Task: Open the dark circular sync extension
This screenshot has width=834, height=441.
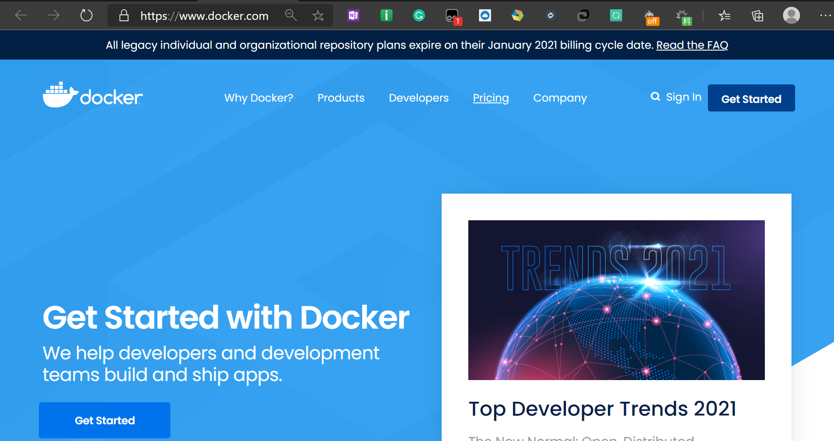Action: click(x=551, y=16)
